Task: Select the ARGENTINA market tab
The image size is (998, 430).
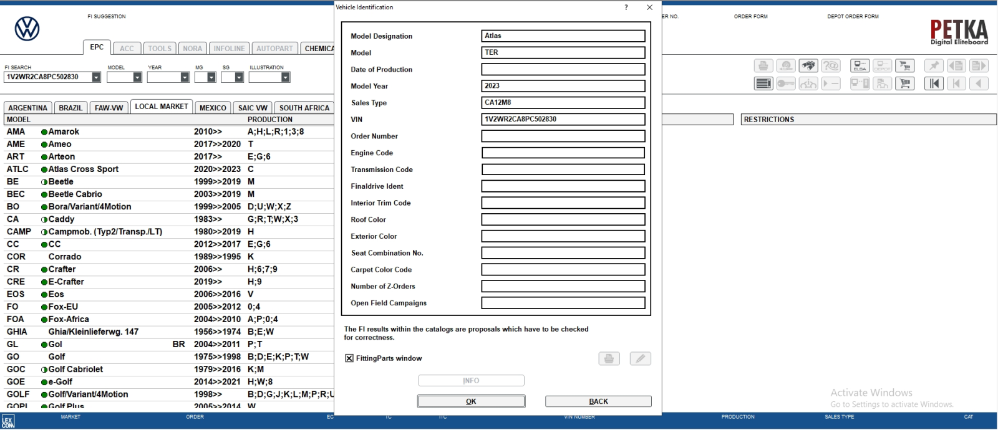Action: (28, 108)
